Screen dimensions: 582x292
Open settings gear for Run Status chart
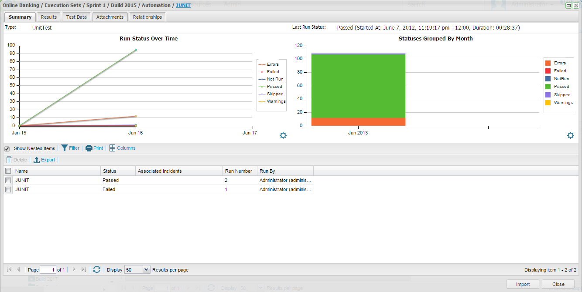pos(283,135)
